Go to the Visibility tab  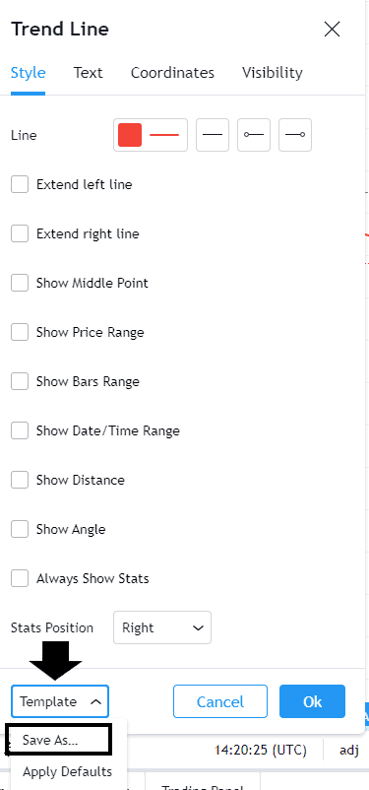[x=273, y=73]
